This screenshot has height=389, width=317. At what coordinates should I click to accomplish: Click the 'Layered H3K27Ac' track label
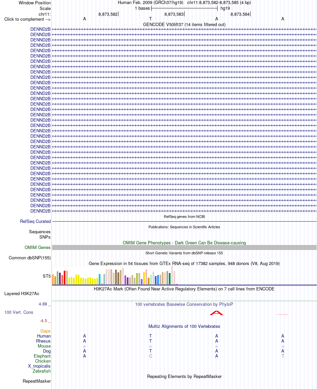[x=22, y=293]
